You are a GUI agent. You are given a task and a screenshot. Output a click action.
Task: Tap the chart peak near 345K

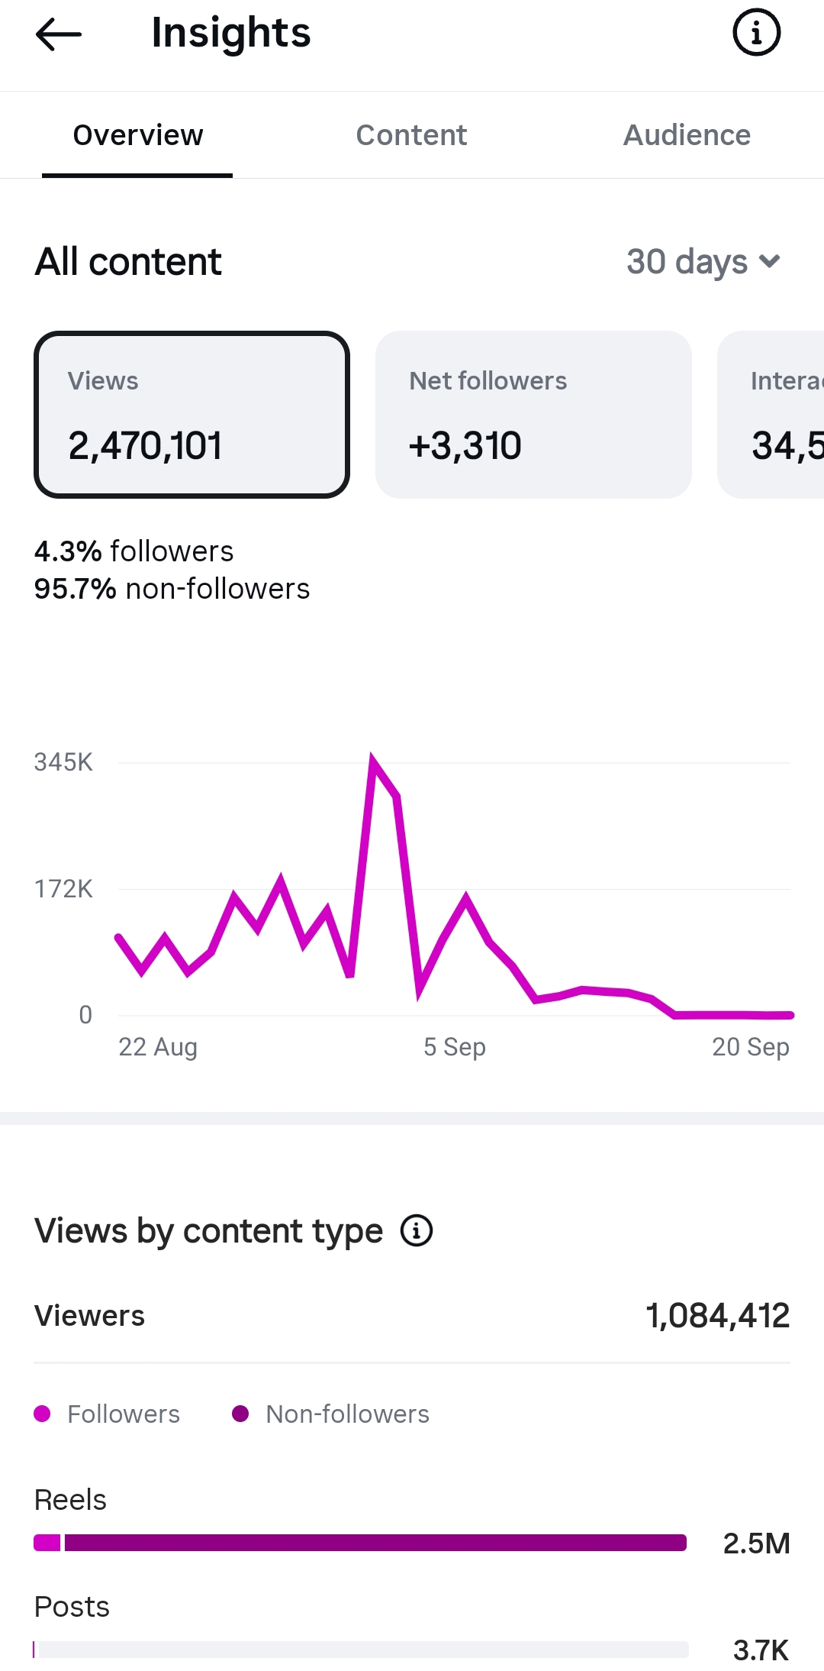(x=372, y=758)
